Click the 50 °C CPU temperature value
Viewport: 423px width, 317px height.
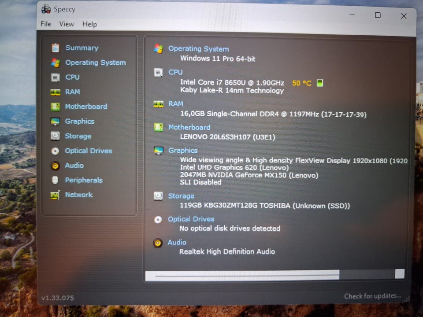click(x=301, y=83)
